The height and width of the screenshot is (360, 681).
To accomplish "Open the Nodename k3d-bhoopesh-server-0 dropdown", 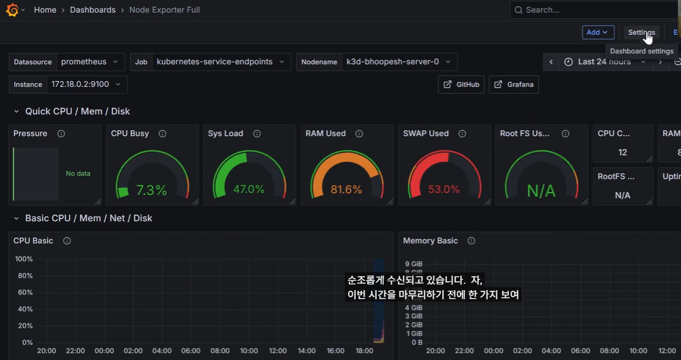I will pyautogui.click(x=400, y=62).
